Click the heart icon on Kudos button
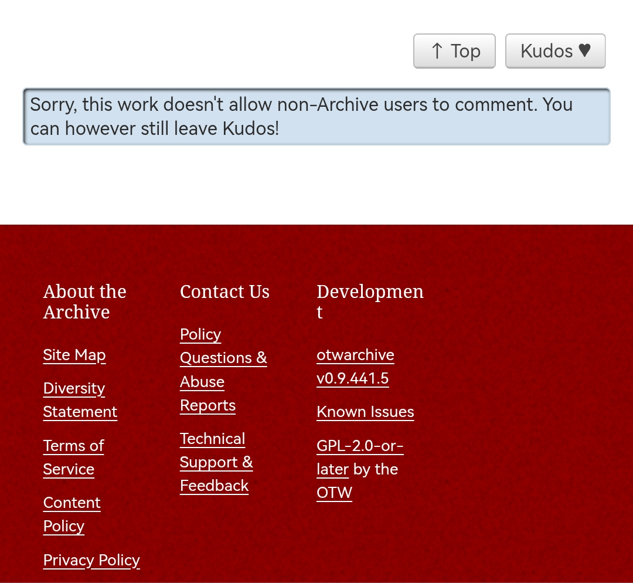This screenshot has height=583, width=633. click(584, 51)
